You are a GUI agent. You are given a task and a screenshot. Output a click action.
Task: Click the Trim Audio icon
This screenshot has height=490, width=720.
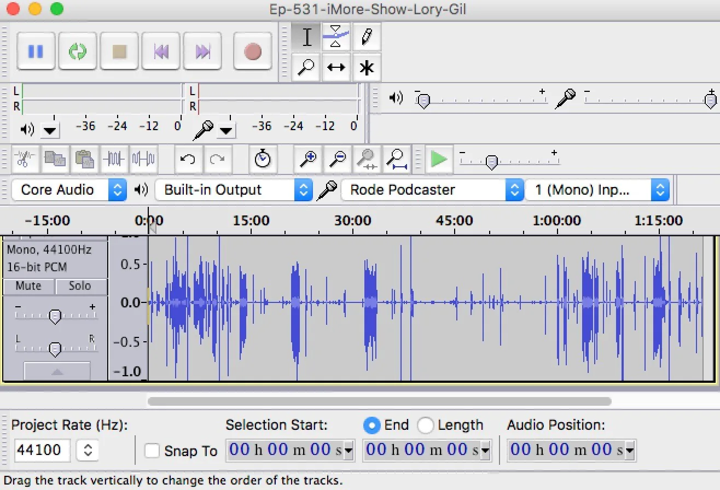[x=114, y=159]
